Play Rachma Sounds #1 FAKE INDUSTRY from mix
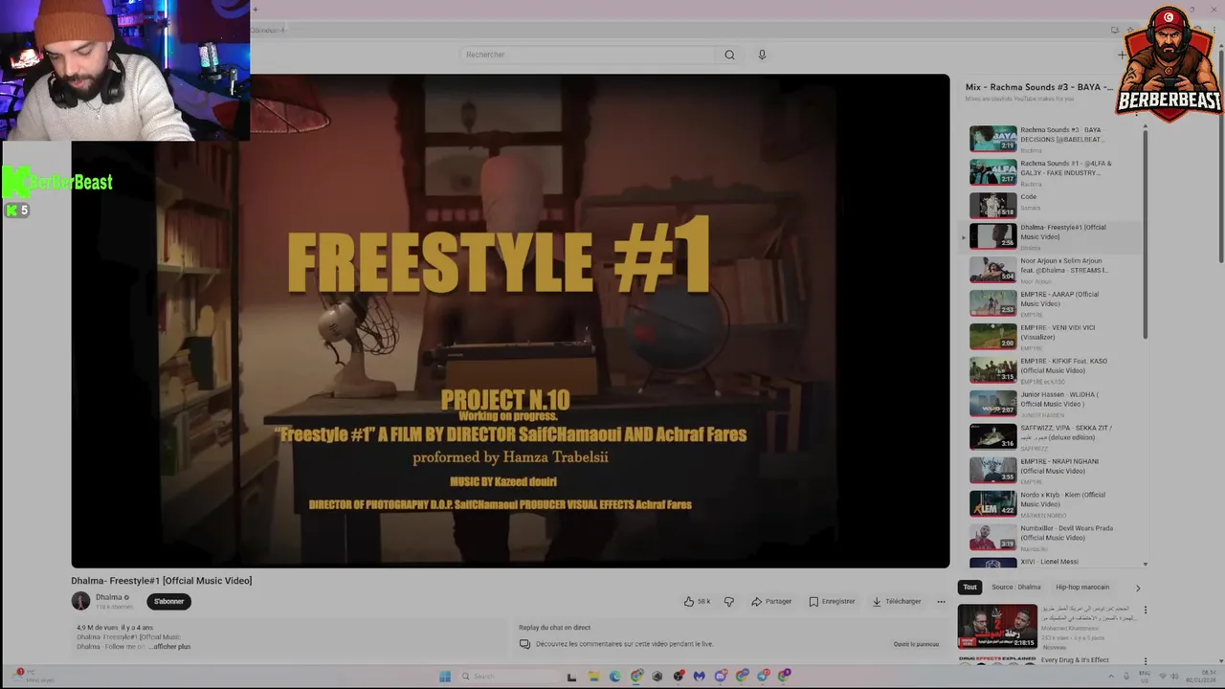This screenshot has width=1225, height=689. (x=1053, y=172)
